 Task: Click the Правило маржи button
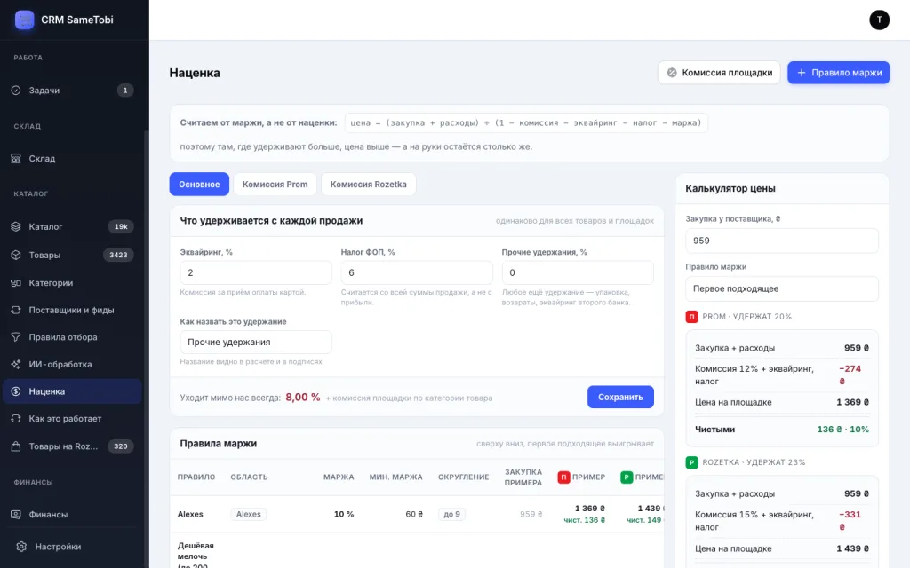pos(839,73)
